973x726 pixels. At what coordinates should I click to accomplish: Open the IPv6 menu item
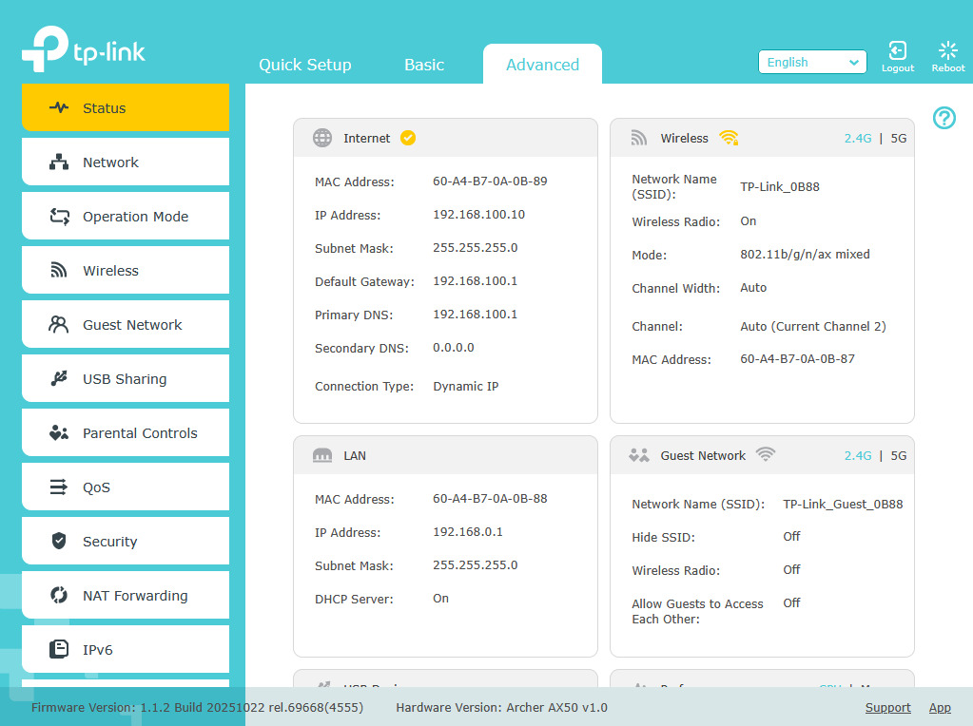click(x=126, y=649)
